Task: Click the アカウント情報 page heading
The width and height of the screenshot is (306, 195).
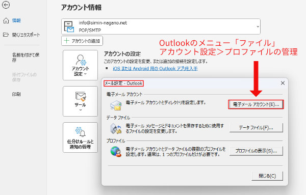Action: pos(81,8)
